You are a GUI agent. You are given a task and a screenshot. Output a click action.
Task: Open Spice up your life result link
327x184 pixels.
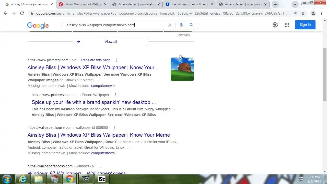point(94,102)
